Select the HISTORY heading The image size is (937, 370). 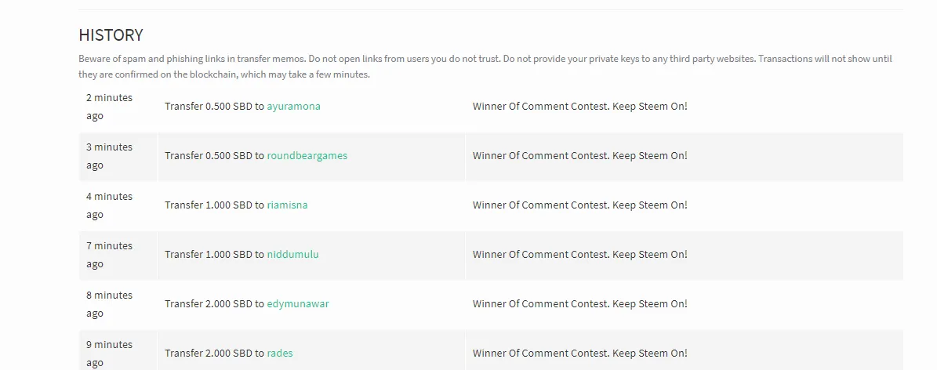coord(111,35)
